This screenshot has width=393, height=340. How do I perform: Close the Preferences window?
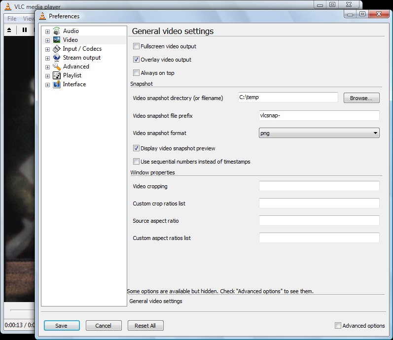coord(379,14)
